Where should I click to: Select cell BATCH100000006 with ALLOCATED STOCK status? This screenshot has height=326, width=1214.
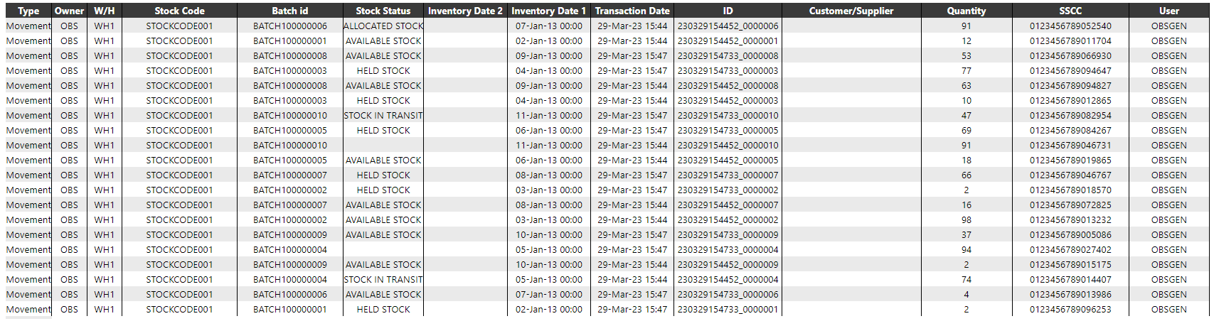point(290,26)
